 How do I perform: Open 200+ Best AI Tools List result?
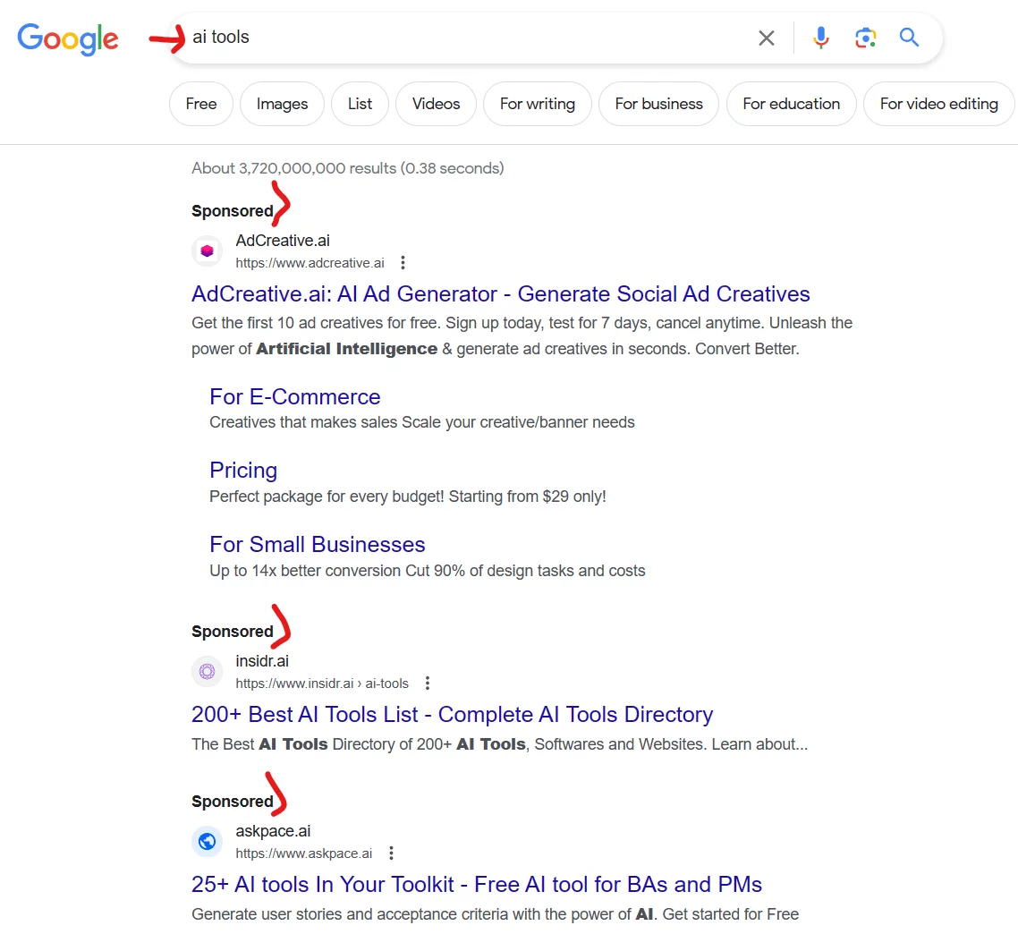pos(452,715)
